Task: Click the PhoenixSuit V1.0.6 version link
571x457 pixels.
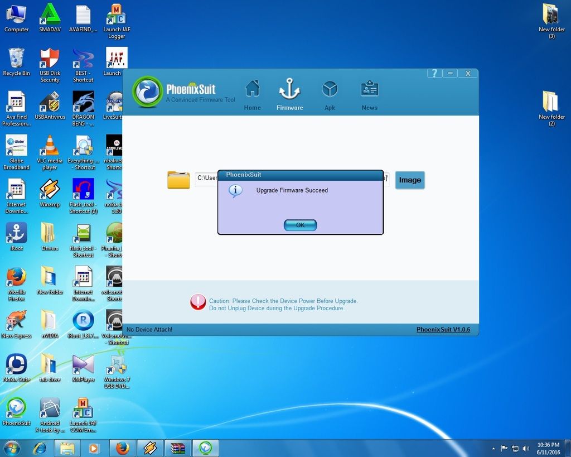Action: pyautogui.click(x=443, y=330)
